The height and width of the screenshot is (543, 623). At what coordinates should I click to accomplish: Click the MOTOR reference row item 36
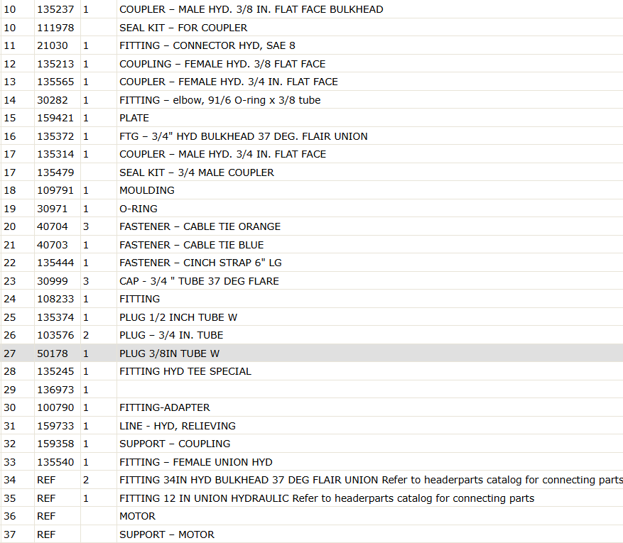click(x=311, y=516)
